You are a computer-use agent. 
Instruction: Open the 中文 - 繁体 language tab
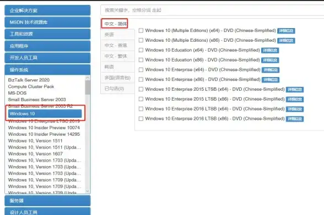[x=117, y=56]
